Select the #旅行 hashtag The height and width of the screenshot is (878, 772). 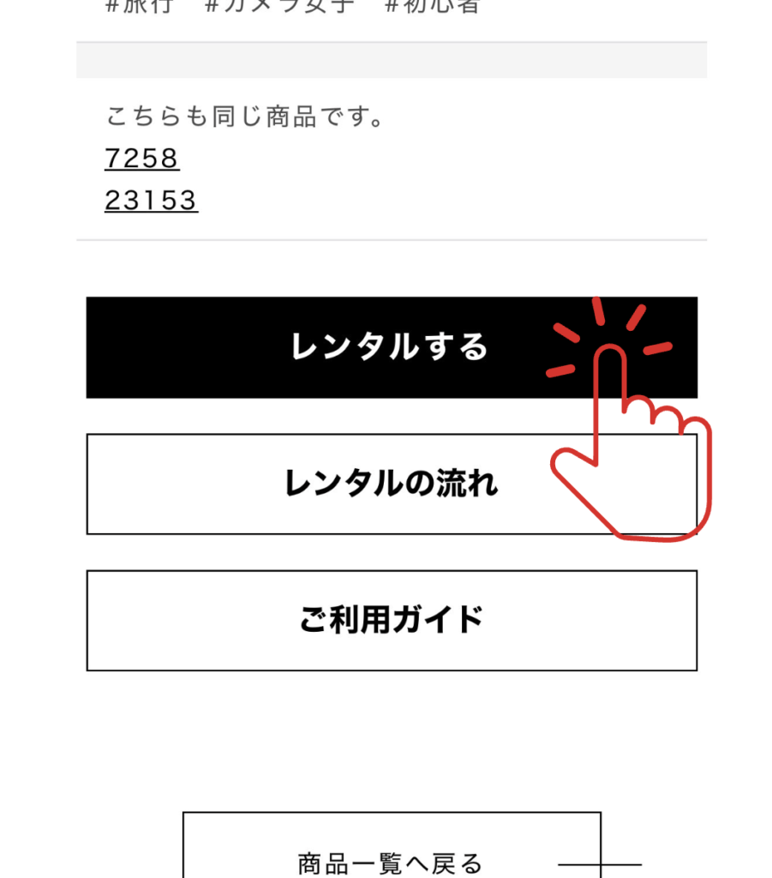tap(140, 6)
